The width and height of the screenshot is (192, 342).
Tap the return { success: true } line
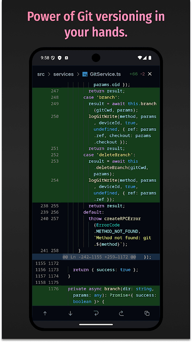point(105,270)
